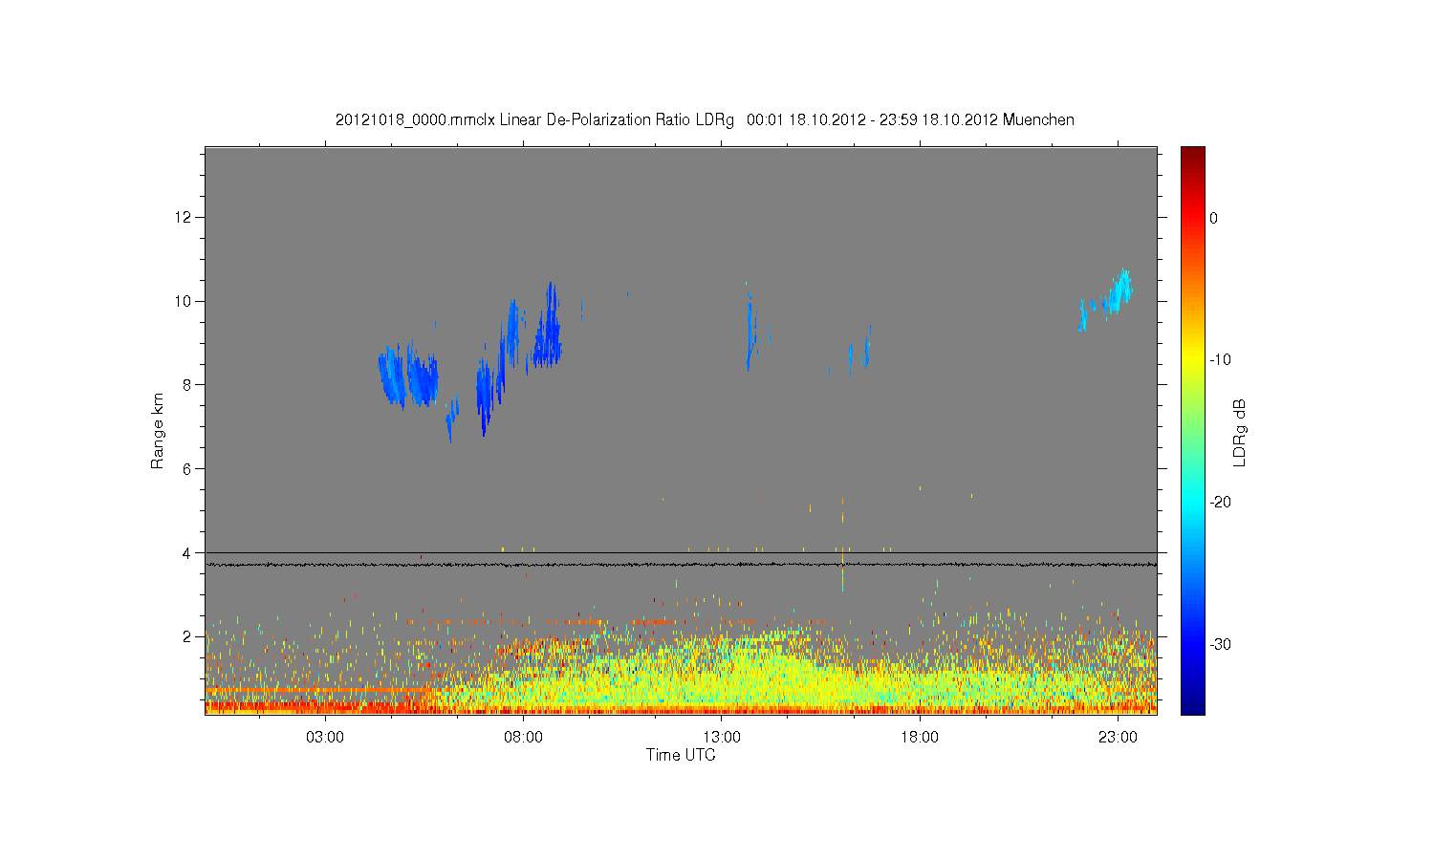Click the 'LDRg dB' colorbar label

click(x=1240, y=432)
